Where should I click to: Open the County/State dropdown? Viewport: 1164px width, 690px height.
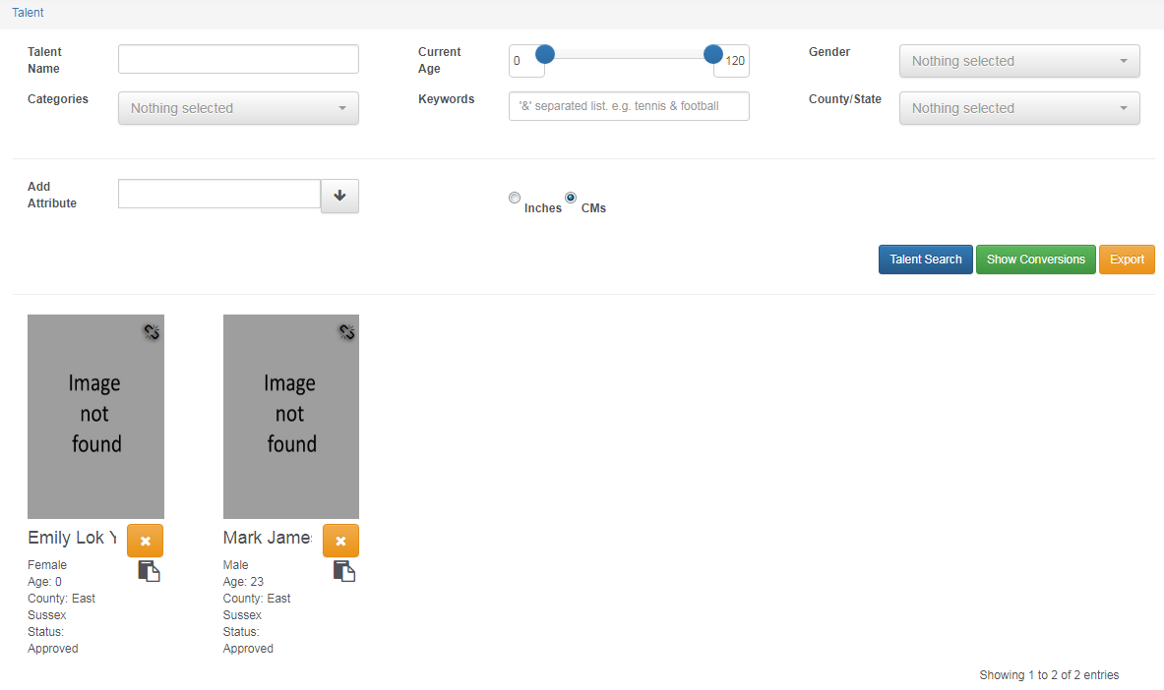[x=1019, y=108]
